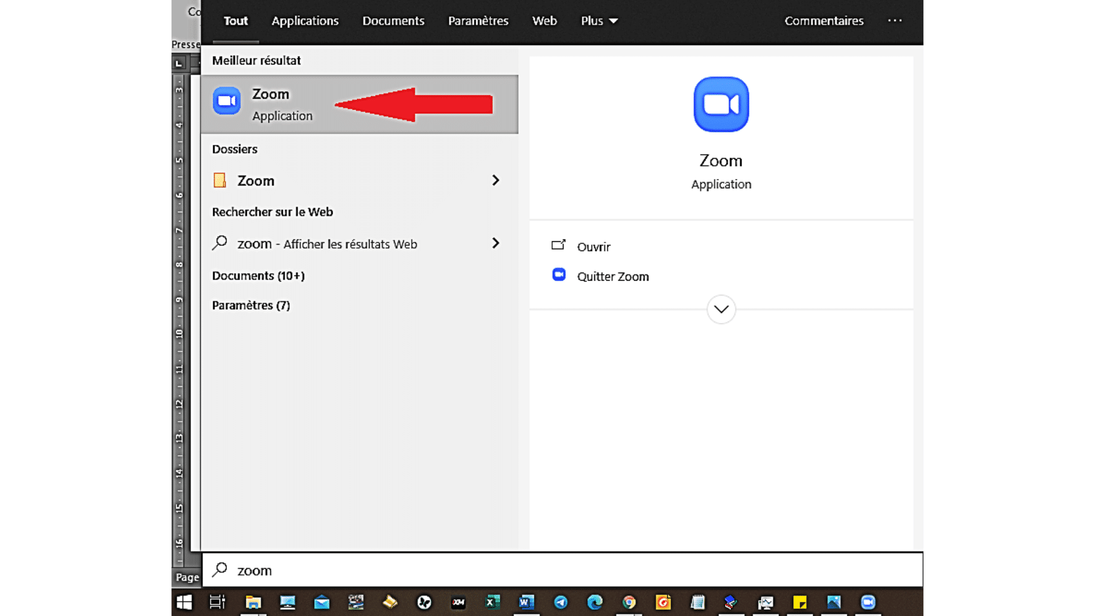Click the search box containing zoom
The height and width of the screenshot is (616, 1095).
(x=562, y=570)
